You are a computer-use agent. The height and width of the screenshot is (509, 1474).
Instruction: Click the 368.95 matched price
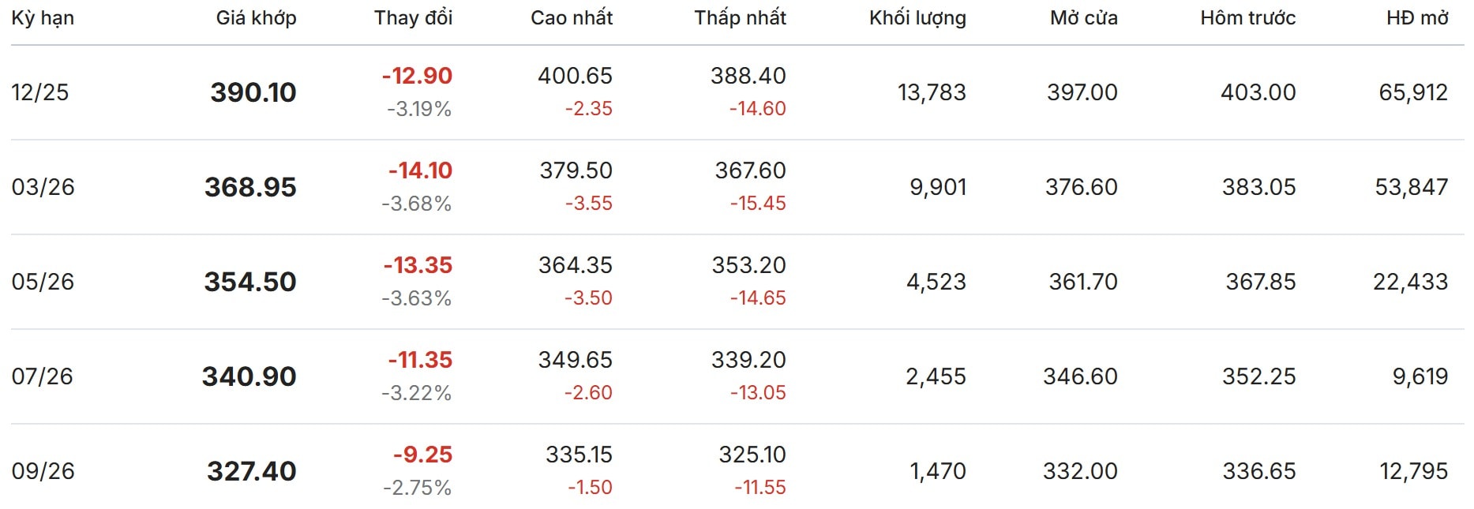250,187
